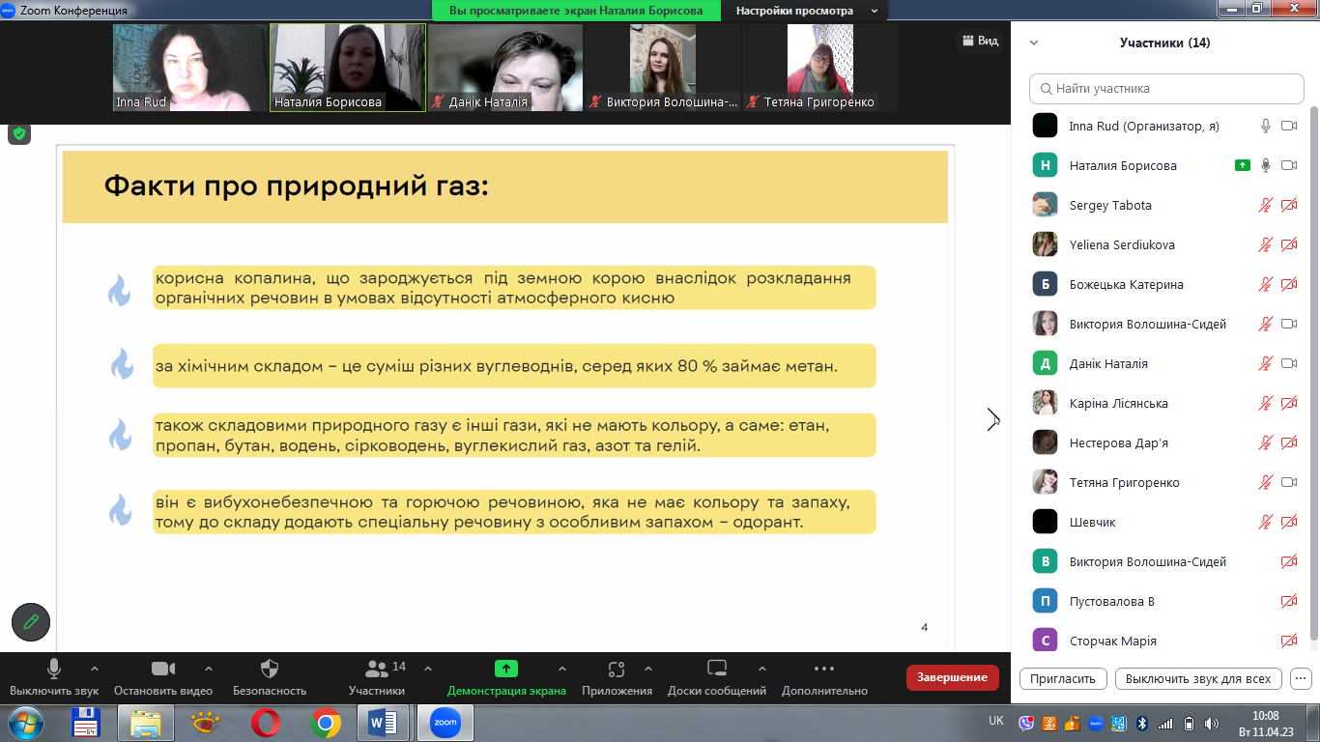Click the Find participant search field
The width and height of the screenshot is (1320, 742).
[1166, 89]
